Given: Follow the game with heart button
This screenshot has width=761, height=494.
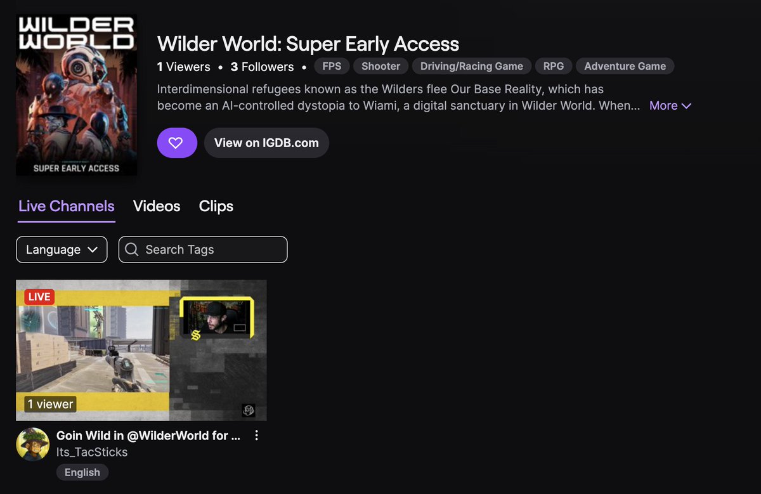Looking at the screenshot, I should click(177, 143).
